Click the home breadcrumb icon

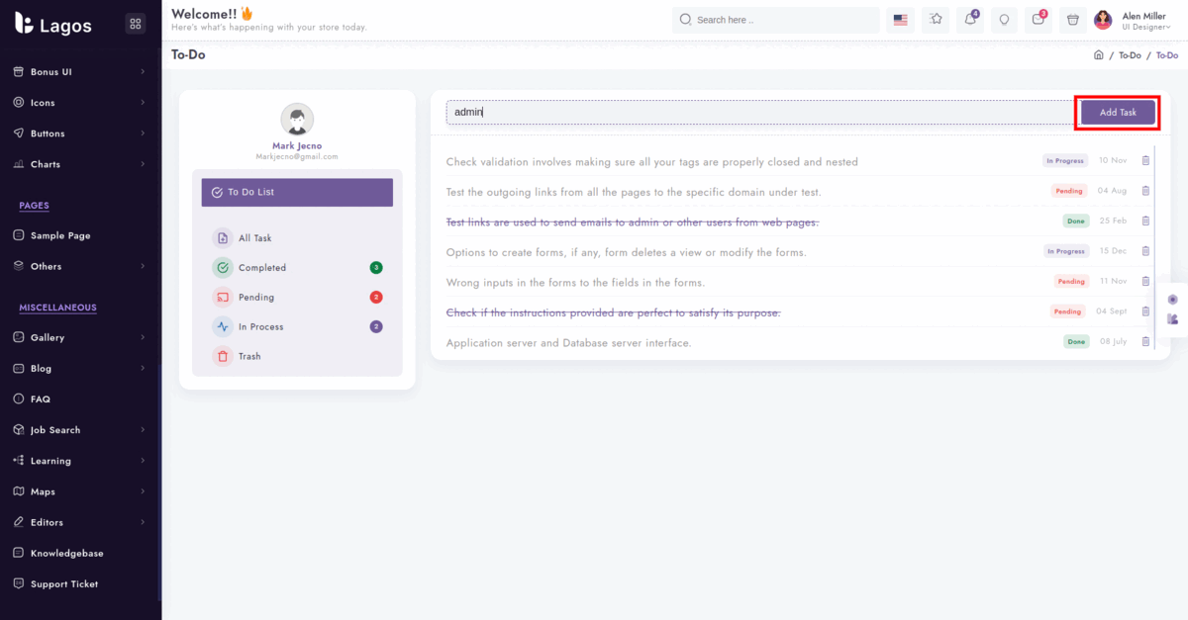pyautogui.click(x=1098, y=55)
